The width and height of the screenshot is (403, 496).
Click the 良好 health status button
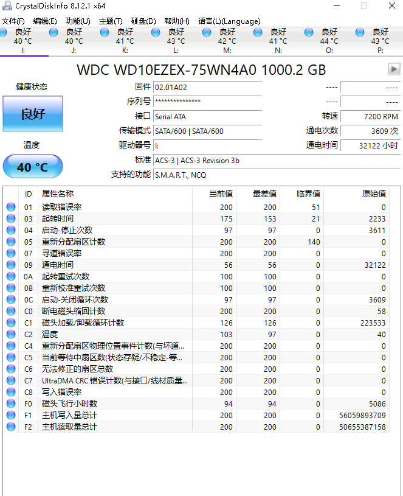pos(33,114)
